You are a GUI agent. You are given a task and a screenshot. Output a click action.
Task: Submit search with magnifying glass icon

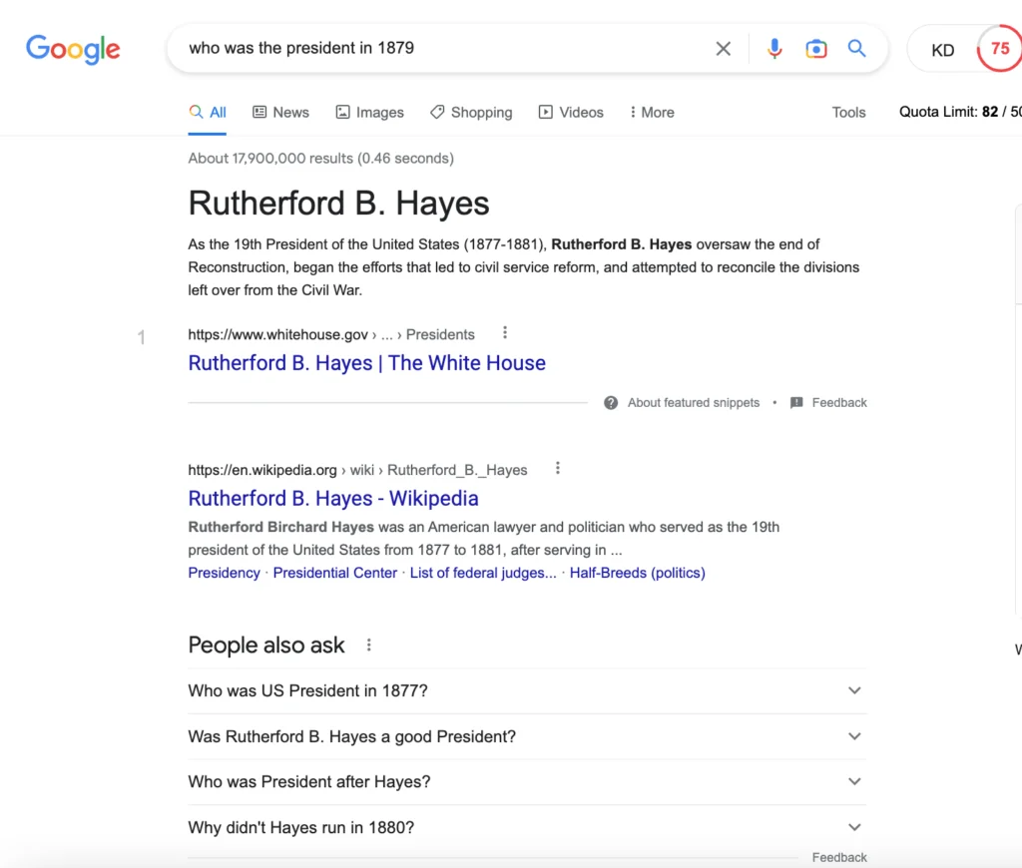[x=856, y=48]
